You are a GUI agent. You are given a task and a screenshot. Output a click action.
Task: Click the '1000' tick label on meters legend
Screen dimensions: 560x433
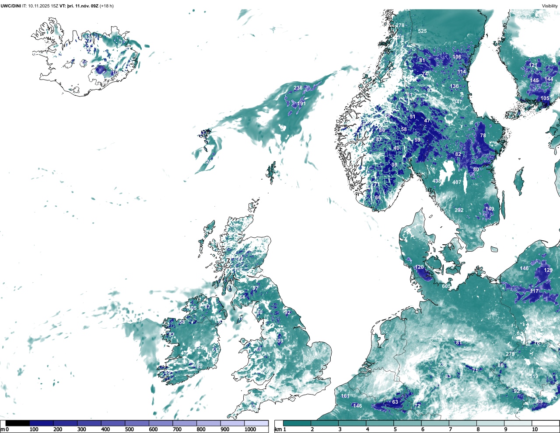pos(250,430)
